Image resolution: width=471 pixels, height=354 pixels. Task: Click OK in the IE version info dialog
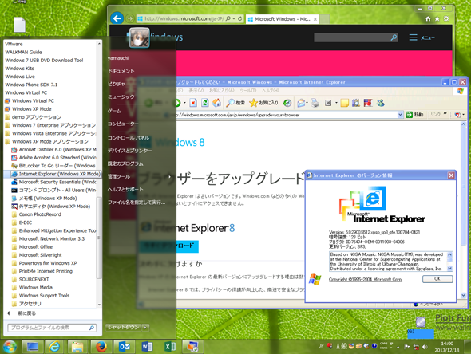pos(437,279)
